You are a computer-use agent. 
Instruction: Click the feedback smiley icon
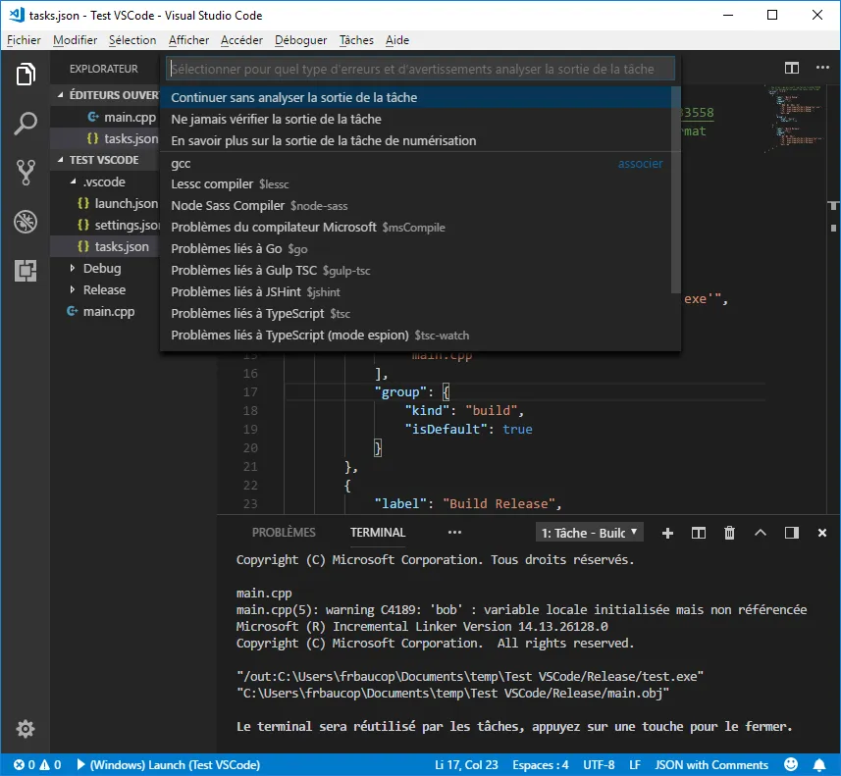(791, 765)
